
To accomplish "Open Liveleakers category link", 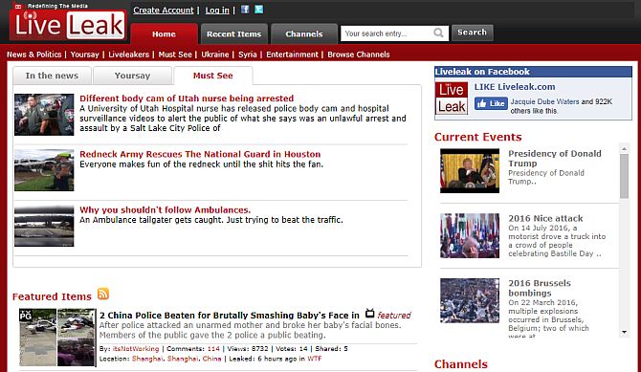I will (x=129, y=55).
